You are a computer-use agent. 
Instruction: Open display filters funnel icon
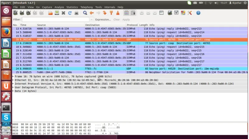(176, 13)
